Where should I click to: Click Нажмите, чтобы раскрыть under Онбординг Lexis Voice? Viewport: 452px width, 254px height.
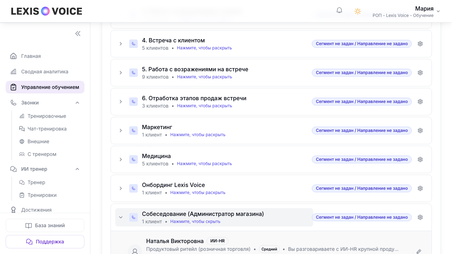click(198, 193)
